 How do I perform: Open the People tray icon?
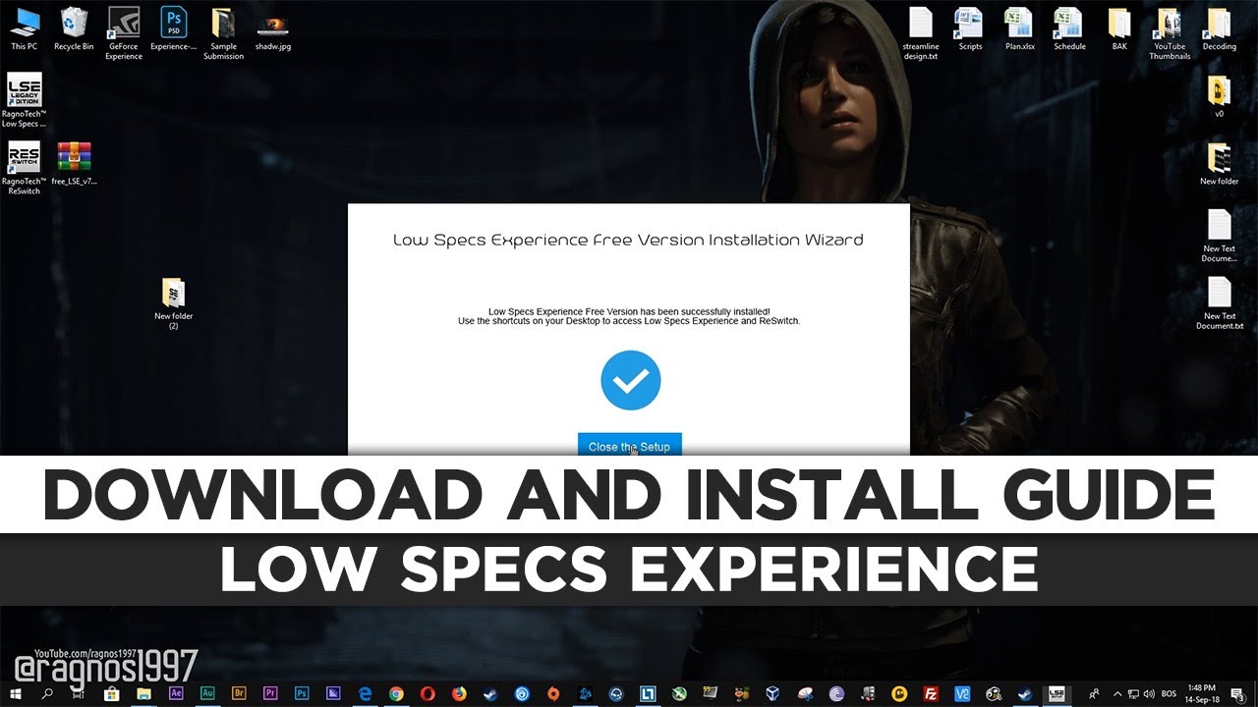1096,693
